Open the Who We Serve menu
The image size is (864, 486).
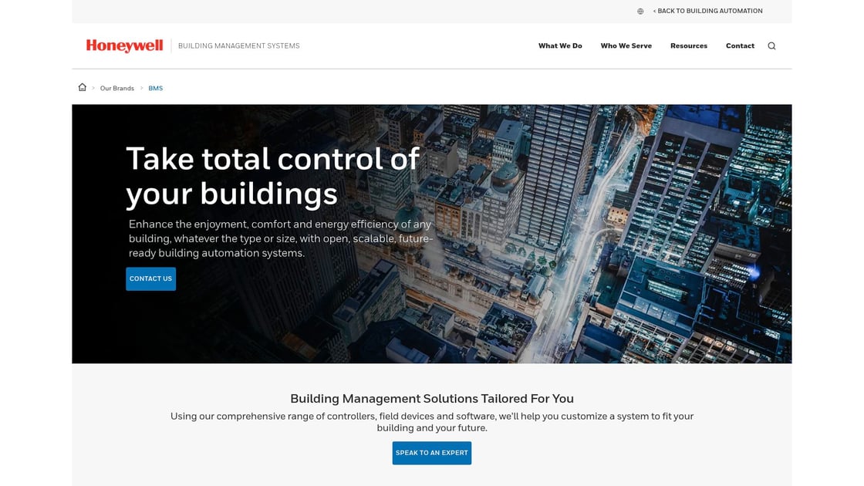point(626,46)
